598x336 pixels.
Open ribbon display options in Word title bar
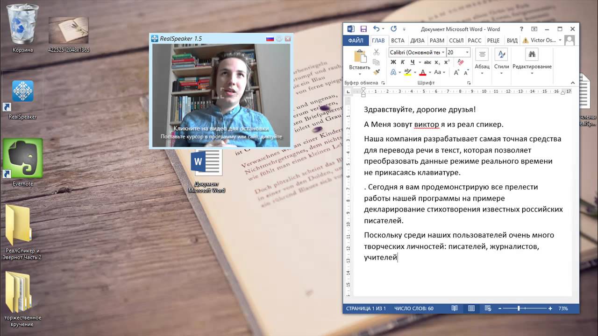534,29
